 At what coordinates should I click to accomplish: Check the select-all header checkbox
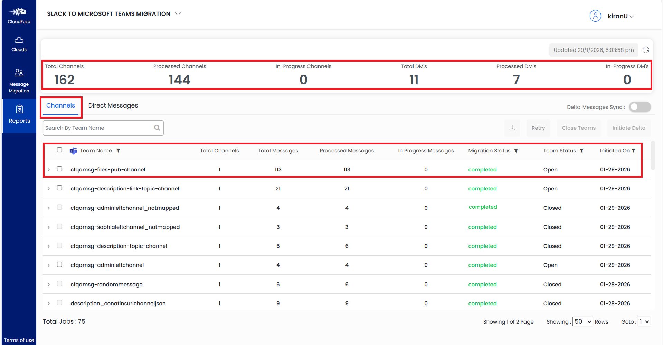[60, 150]
